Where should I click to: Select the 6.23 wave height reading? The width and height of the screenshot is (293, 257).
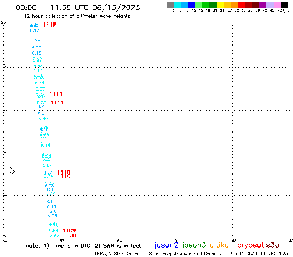(48, 172)
